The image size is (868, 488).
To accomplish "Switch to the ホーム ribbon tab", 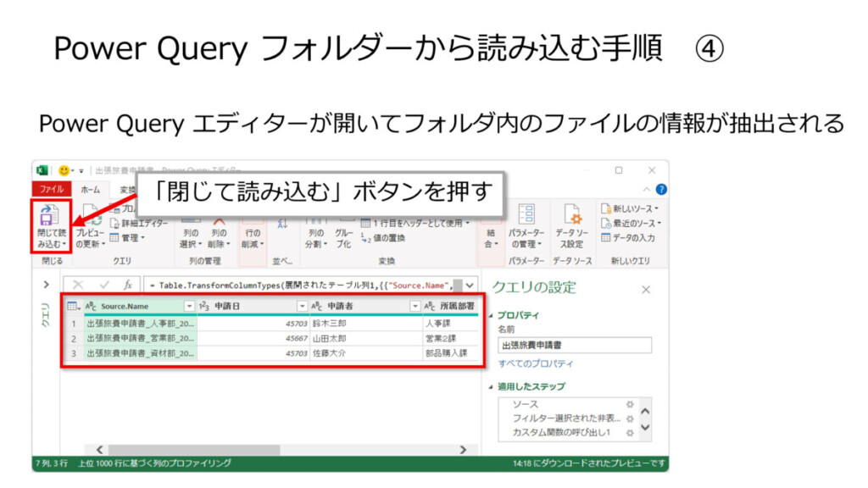I will 90,189.
